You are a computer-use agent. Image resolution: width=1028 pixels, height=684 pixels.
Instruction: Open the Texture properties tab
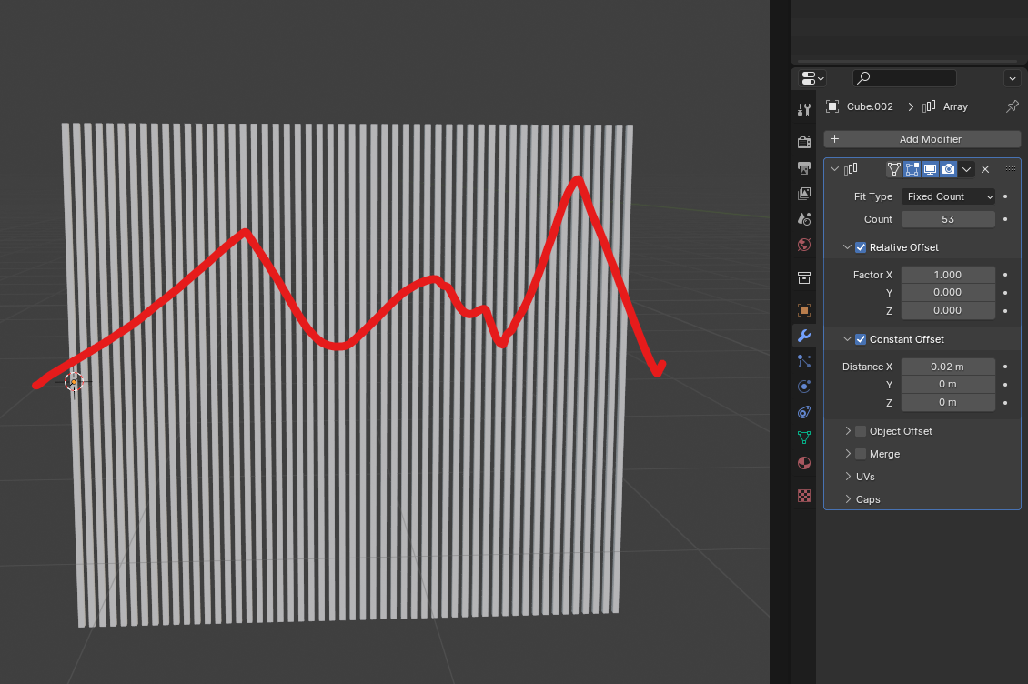tap(804, 495)
